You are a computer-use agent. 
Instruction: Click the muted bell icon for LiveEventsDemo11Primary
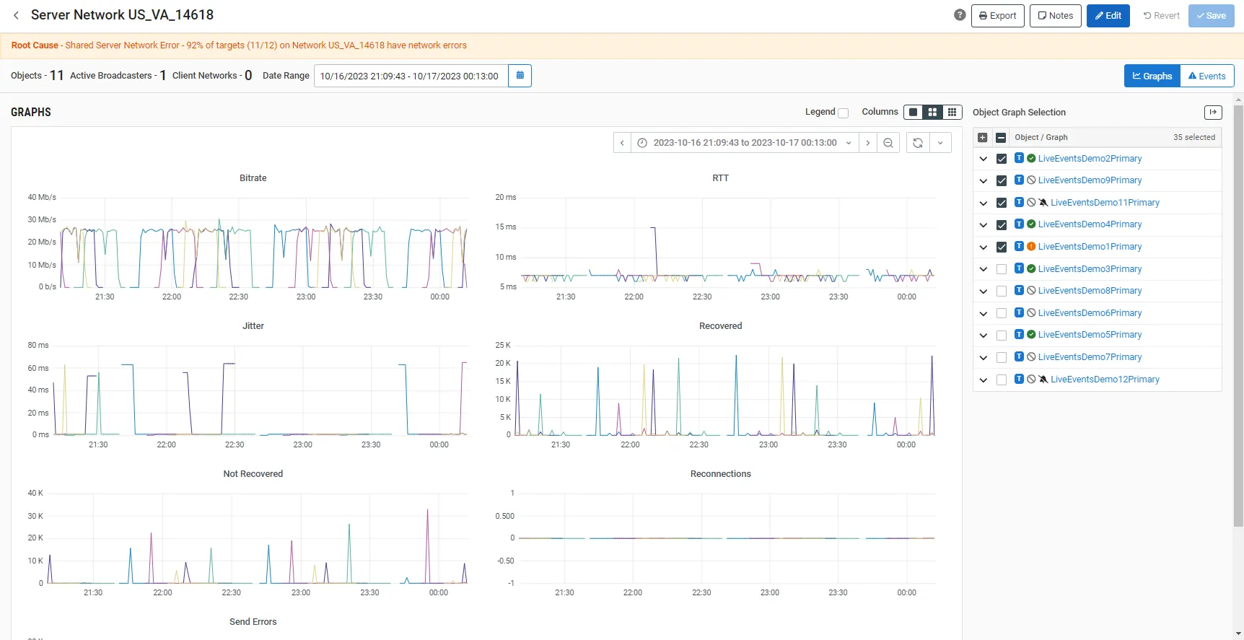(1043, 203)
